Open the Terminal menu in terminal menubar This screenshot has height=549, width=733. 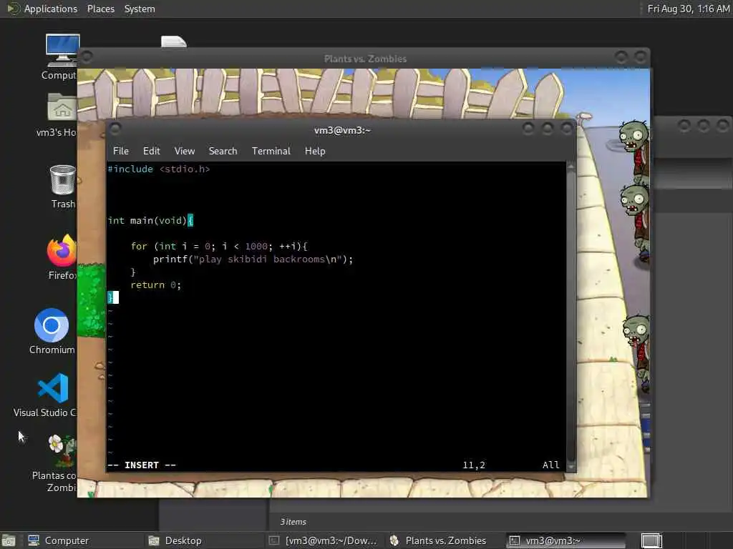click(x=271, y=151)
